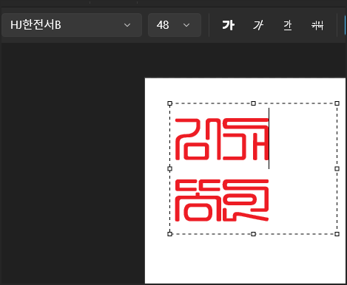Click the middle-left handle of the text box
The height and width of the screenshot is (285, 347).
(169, 168)
